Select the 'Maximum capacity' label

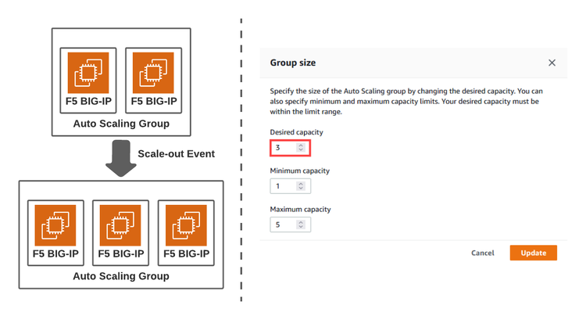coord(300,209)
